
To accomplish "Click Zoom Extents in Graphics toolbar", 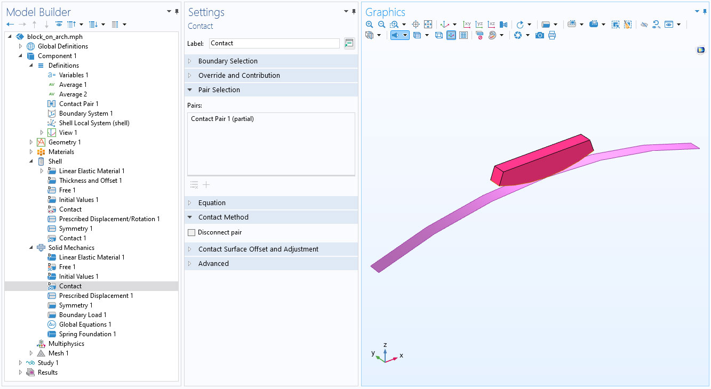I will [428, 25].
